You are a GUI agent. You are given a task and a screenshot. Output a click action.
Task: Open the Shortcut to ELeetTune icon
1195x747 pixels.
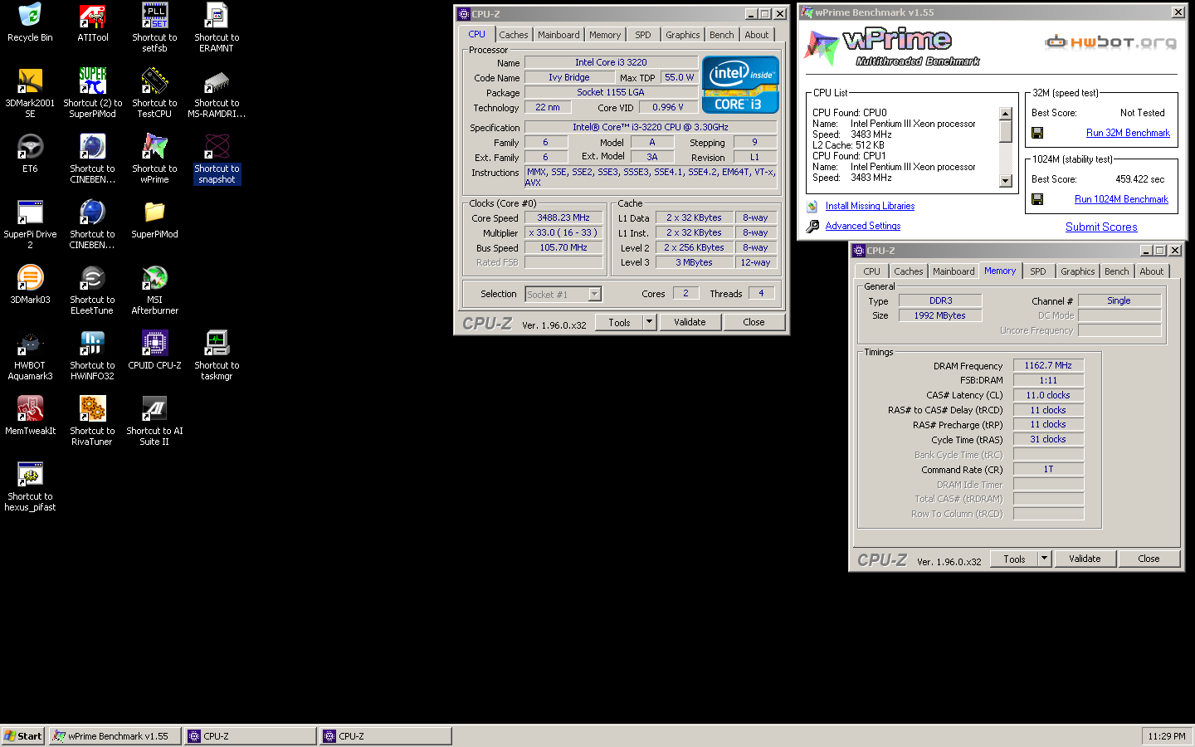click(x=92, y=290)
